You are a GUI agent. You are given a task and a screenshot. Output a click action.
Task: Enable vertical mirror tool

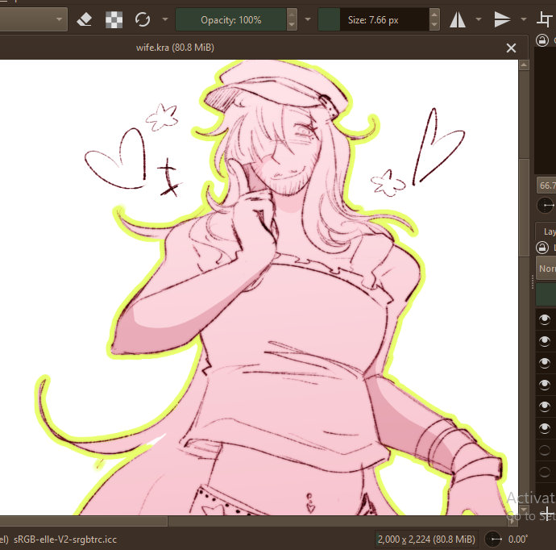pyautogui.click(x=502, y=19)
